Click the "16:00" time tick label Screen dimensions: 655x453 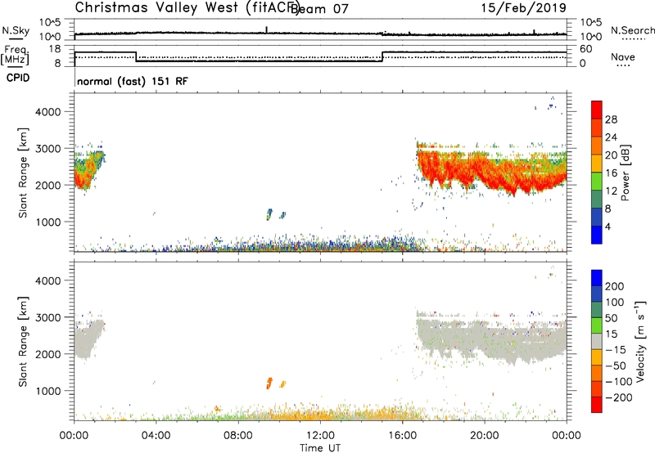click(x=402, y=436)
